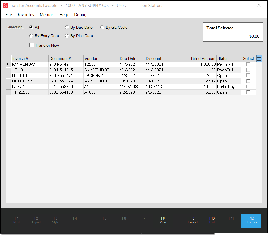Choose By Entry Date selection
The width and height of the screenshot is (268, 236).
tap(31, 36)
